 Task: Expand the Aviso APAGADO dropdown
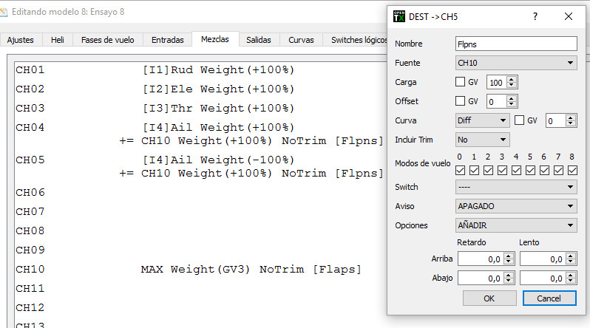pos(516,206)
